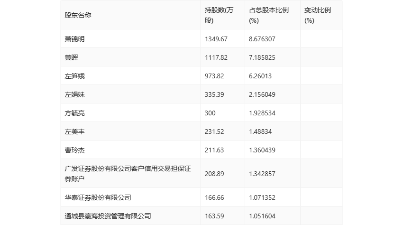Screen dimensions: 403x225
Task: Select shareholder name 华泰证券股份有限公司
Action: (98, 197)
